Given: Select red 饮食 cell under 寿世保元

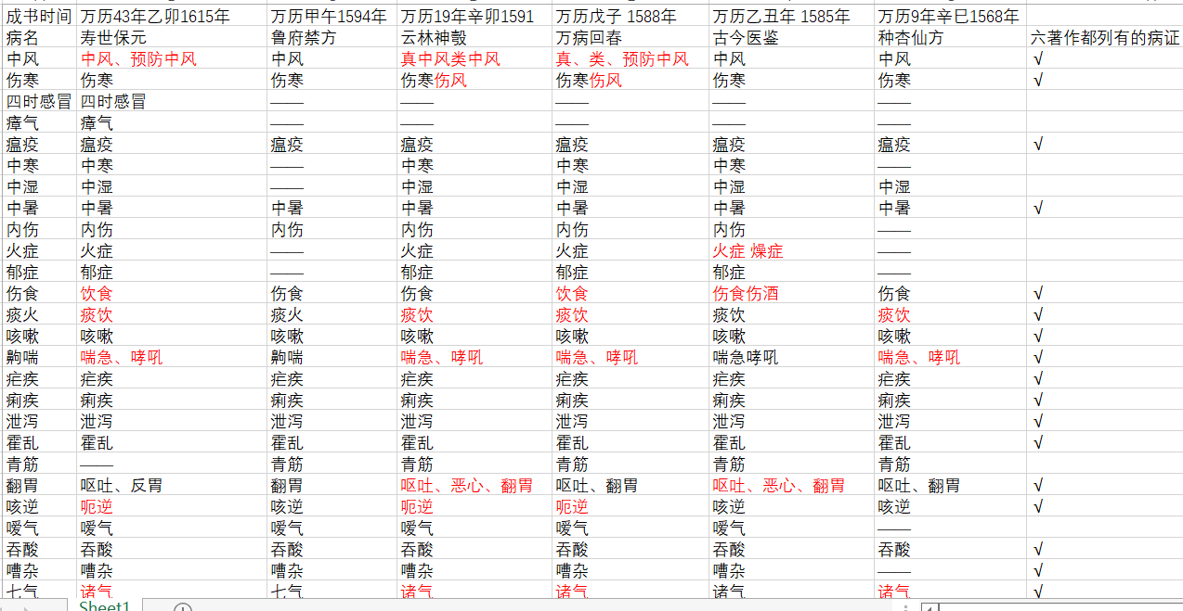Looking at the screenshot, I should [x=172, y=293].
